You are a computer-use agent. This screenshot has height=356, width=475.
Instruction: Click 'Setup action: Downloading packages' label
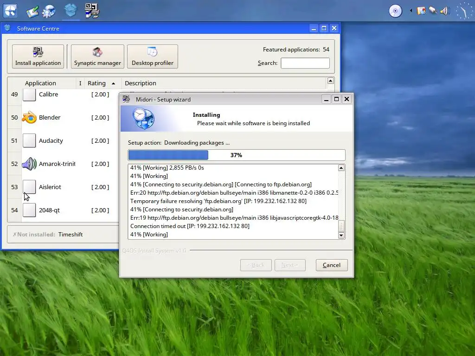(179, 143)
